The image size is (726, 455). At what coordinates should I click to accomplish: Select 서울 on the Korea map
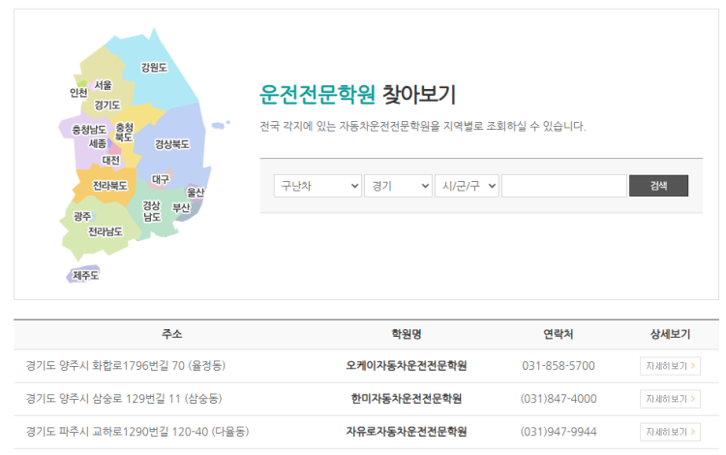(x=103, y=85)
